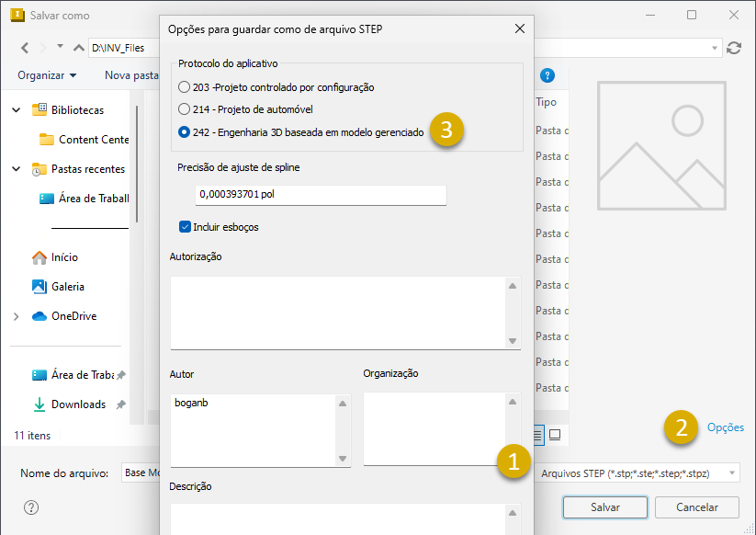Click the help question mark in Salvar como
This screenshot has width=756, height=535.
click(x=31, y=507)
